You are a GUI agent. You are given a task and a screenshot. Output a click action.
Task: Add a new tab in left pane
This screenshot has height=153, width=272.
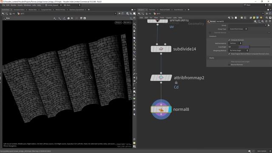(89, 10)
